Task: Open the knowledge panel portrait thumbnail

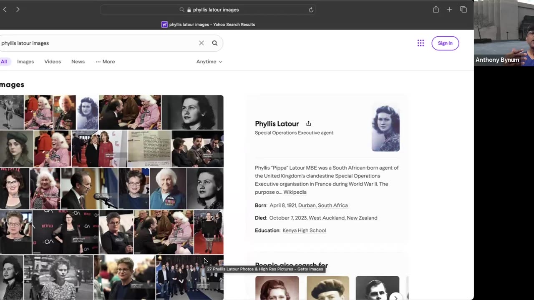Action: click(385, 128)
